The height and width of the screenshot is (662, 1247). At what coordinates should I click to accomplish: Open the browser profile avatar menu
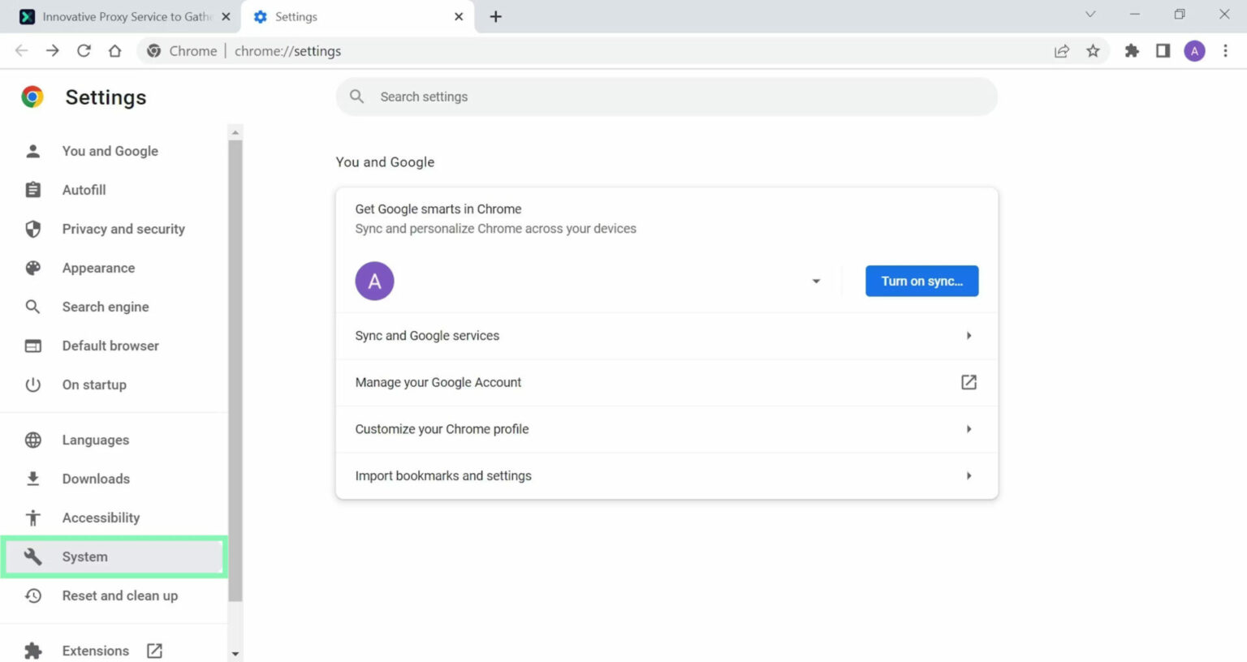point(1194,50)
